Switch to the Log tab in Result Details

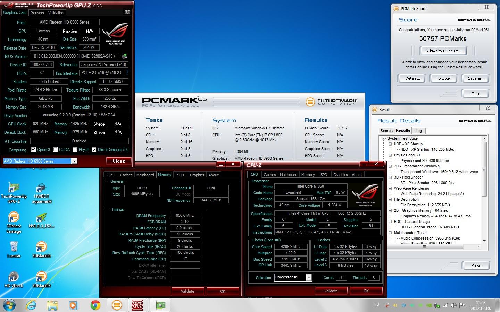pos(419,131)
